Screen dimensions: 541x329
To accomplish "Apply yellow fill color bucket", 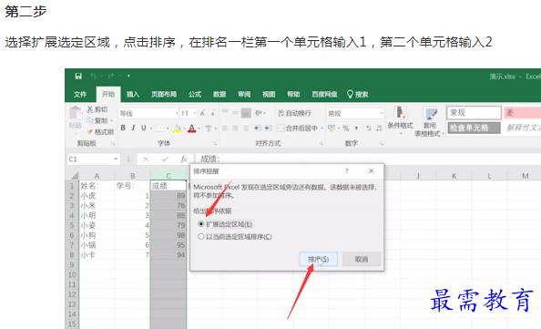I will (x=177, y=129).
